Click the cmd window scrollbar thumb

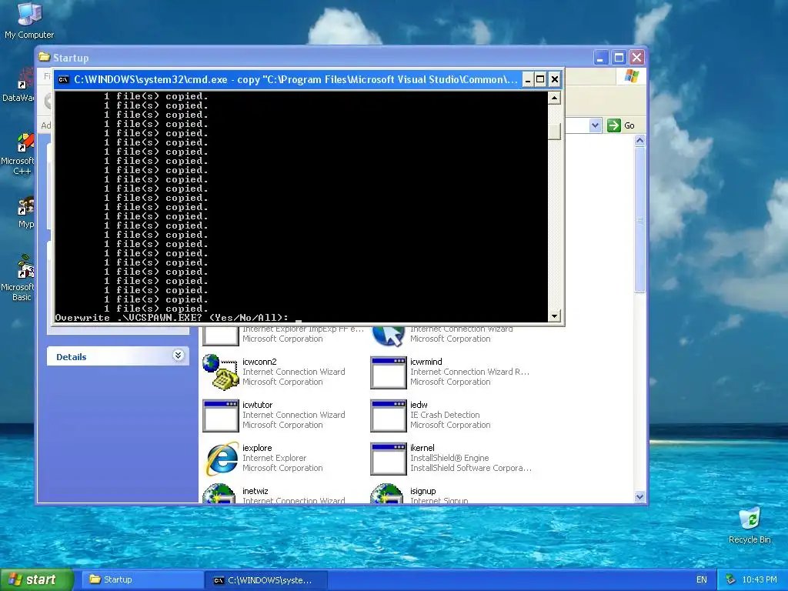coord(554,131)
